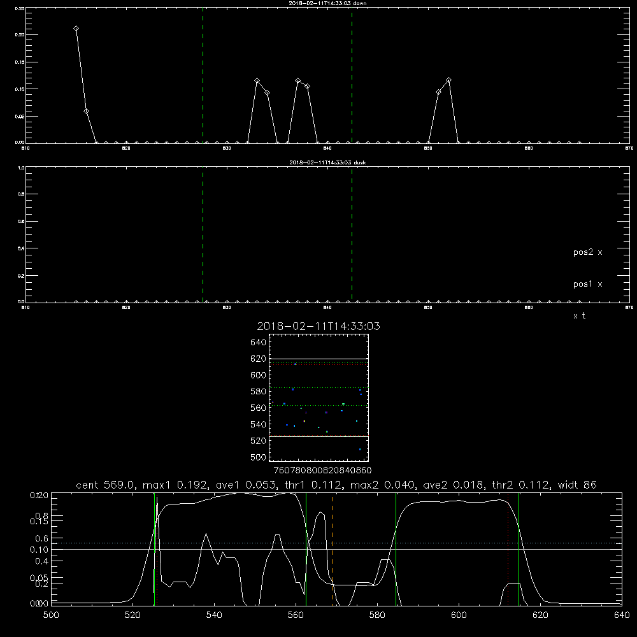Click the right green dashed line in dawn plot
The image size is (637, 637).
352,75
